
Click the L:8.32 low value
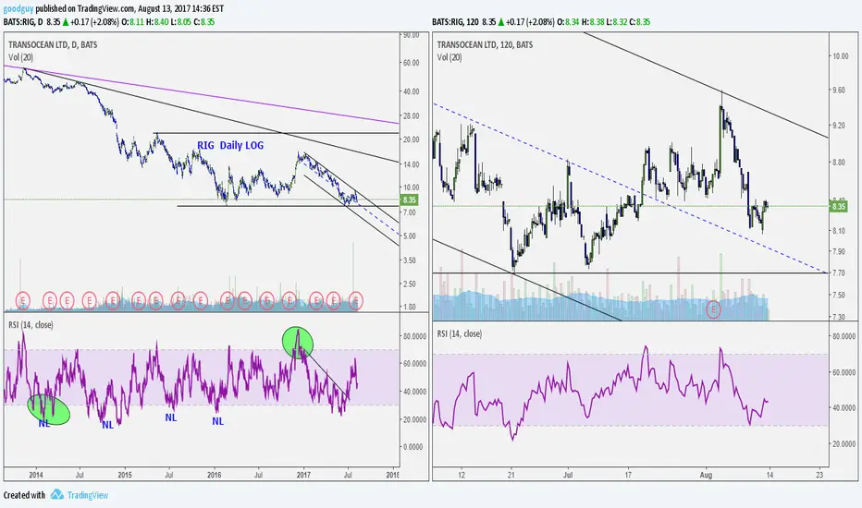[x=617, y=22]
